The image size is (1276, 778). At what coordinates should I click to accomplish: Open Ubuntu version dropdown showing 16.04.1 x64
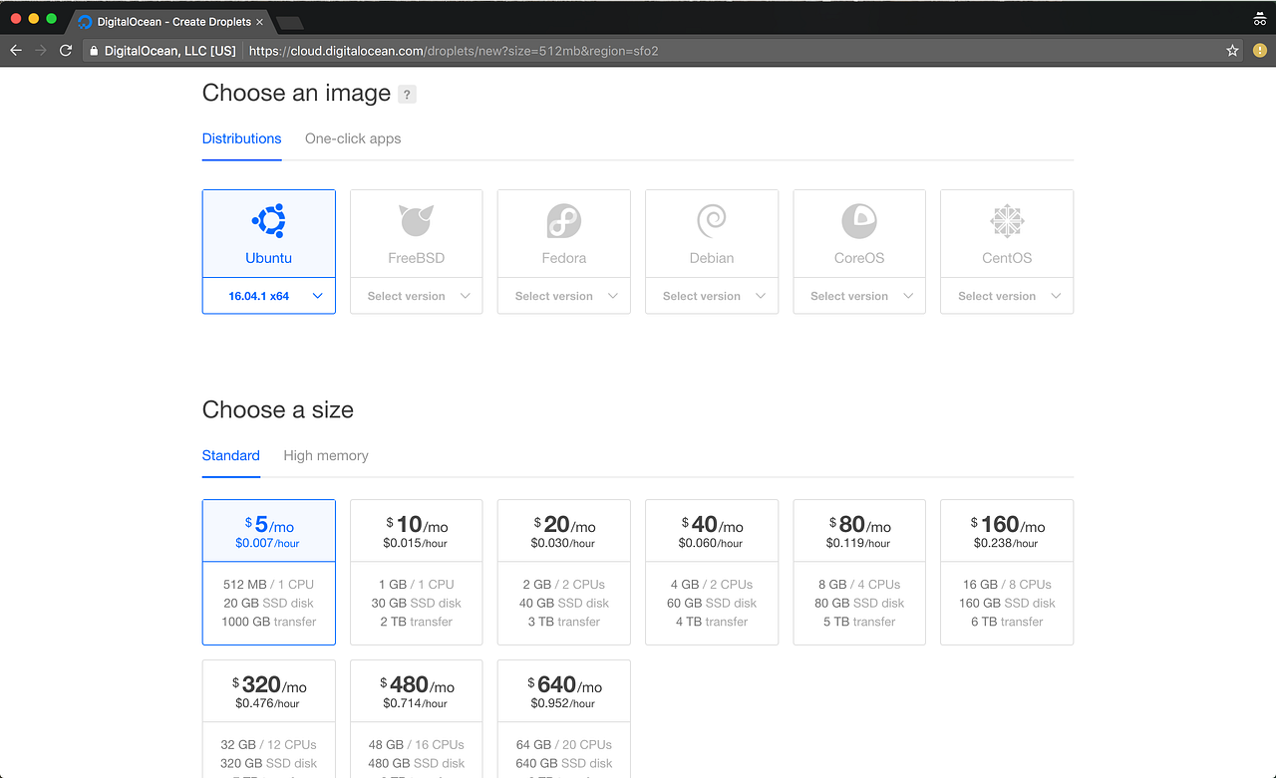click(268, 295)
